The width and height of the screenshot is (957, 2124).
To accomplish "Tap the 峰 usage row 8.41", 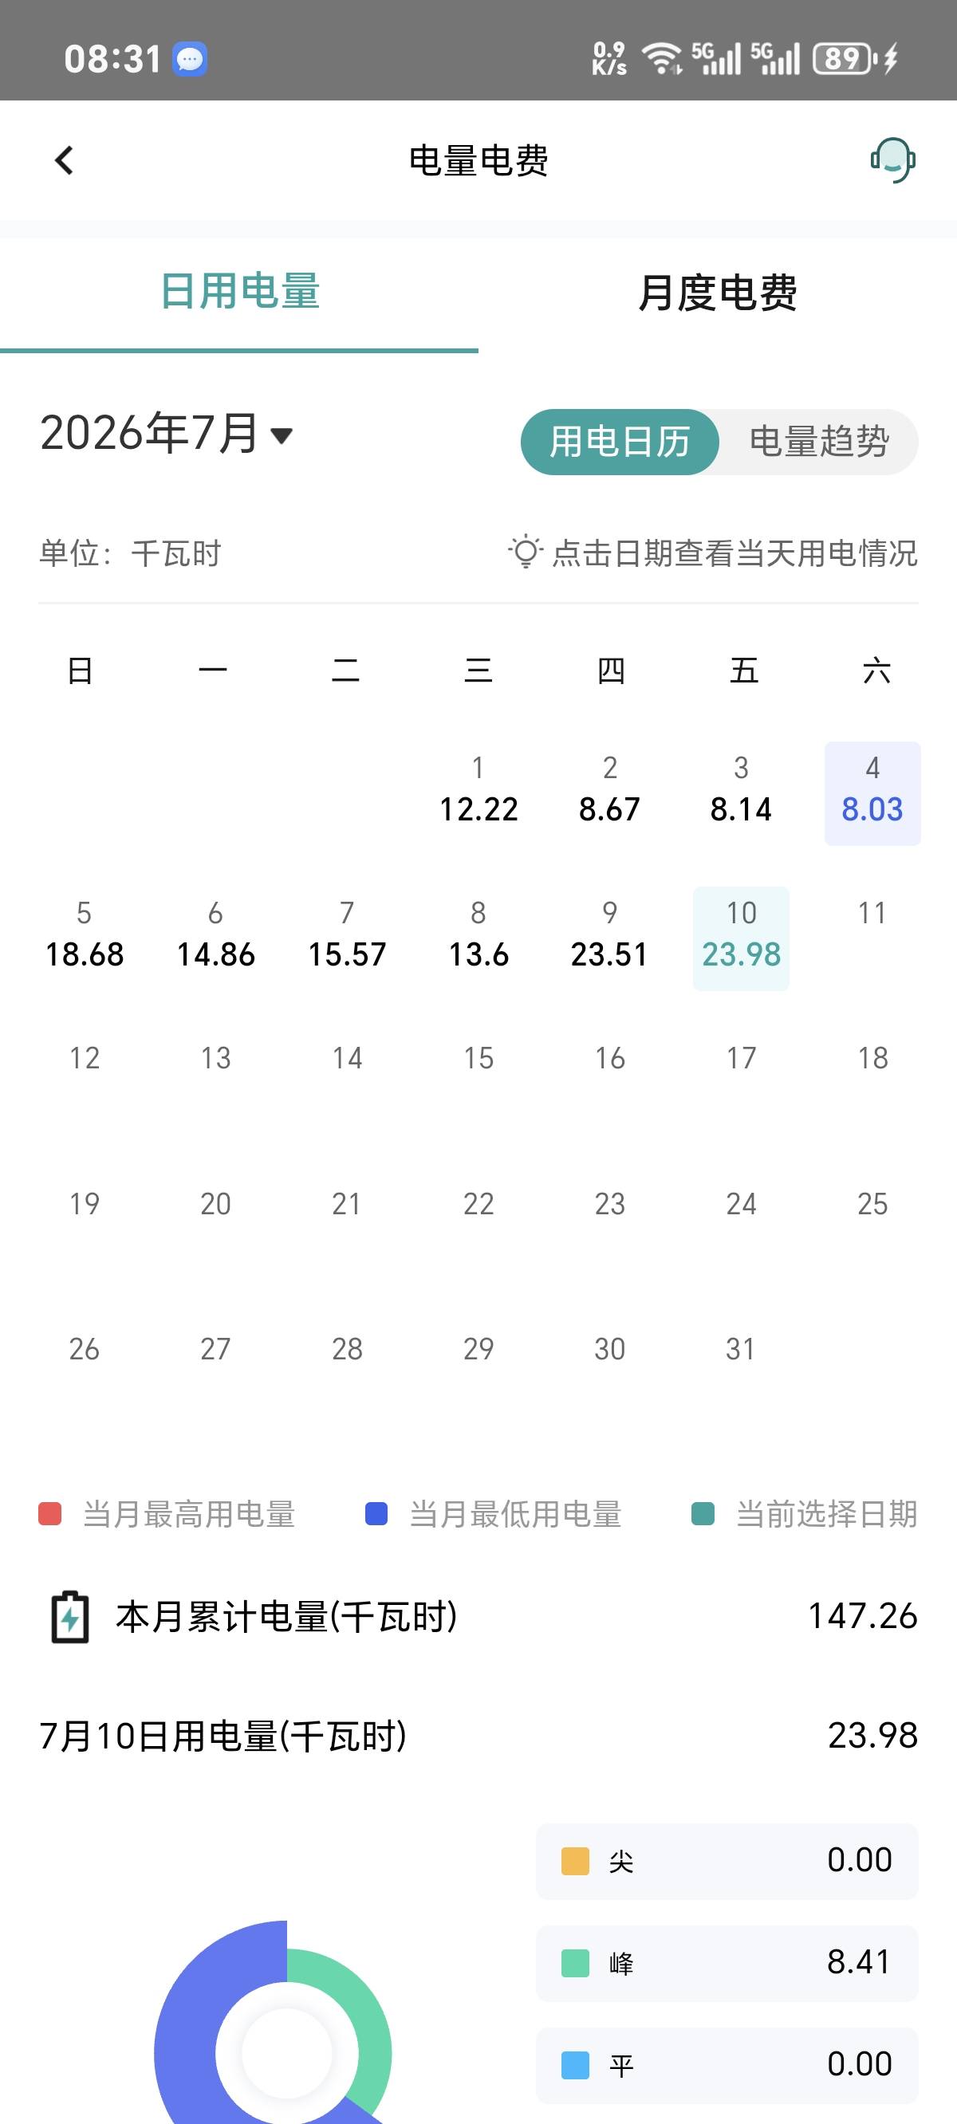I will (727, 1963).
